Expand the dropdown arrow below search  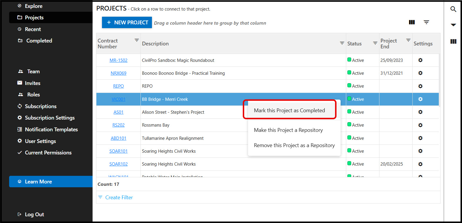(x=453, y=25)
